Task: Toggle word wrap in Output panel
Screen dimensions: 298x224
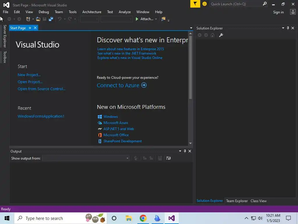Action: pos(168,158)
